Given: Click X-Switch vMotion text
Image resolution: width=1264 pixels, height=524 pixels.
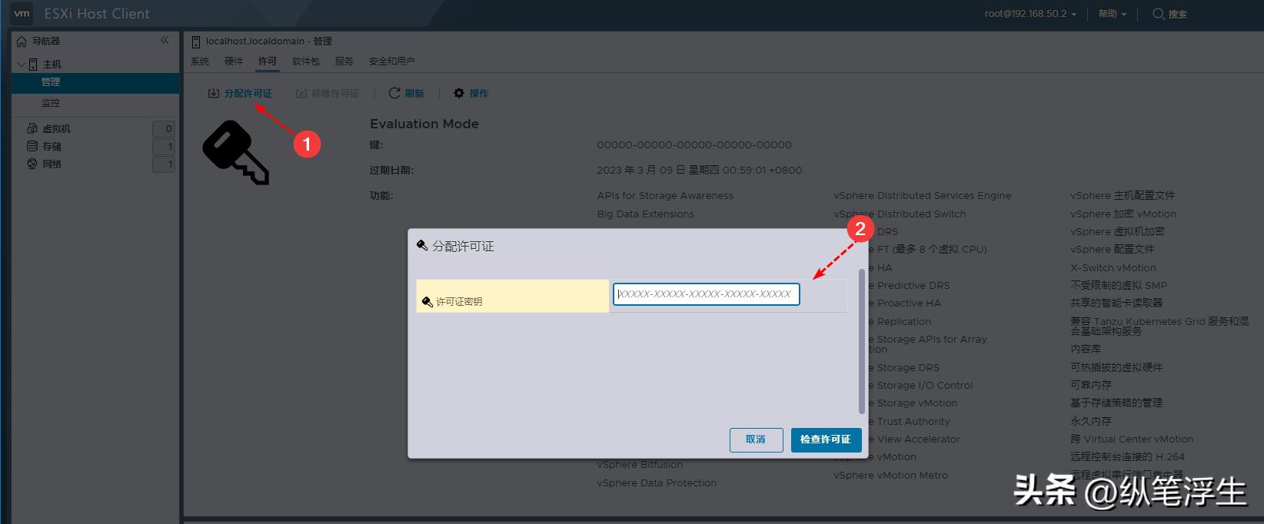Looking at the screenshot, I should pos(1113,268).
